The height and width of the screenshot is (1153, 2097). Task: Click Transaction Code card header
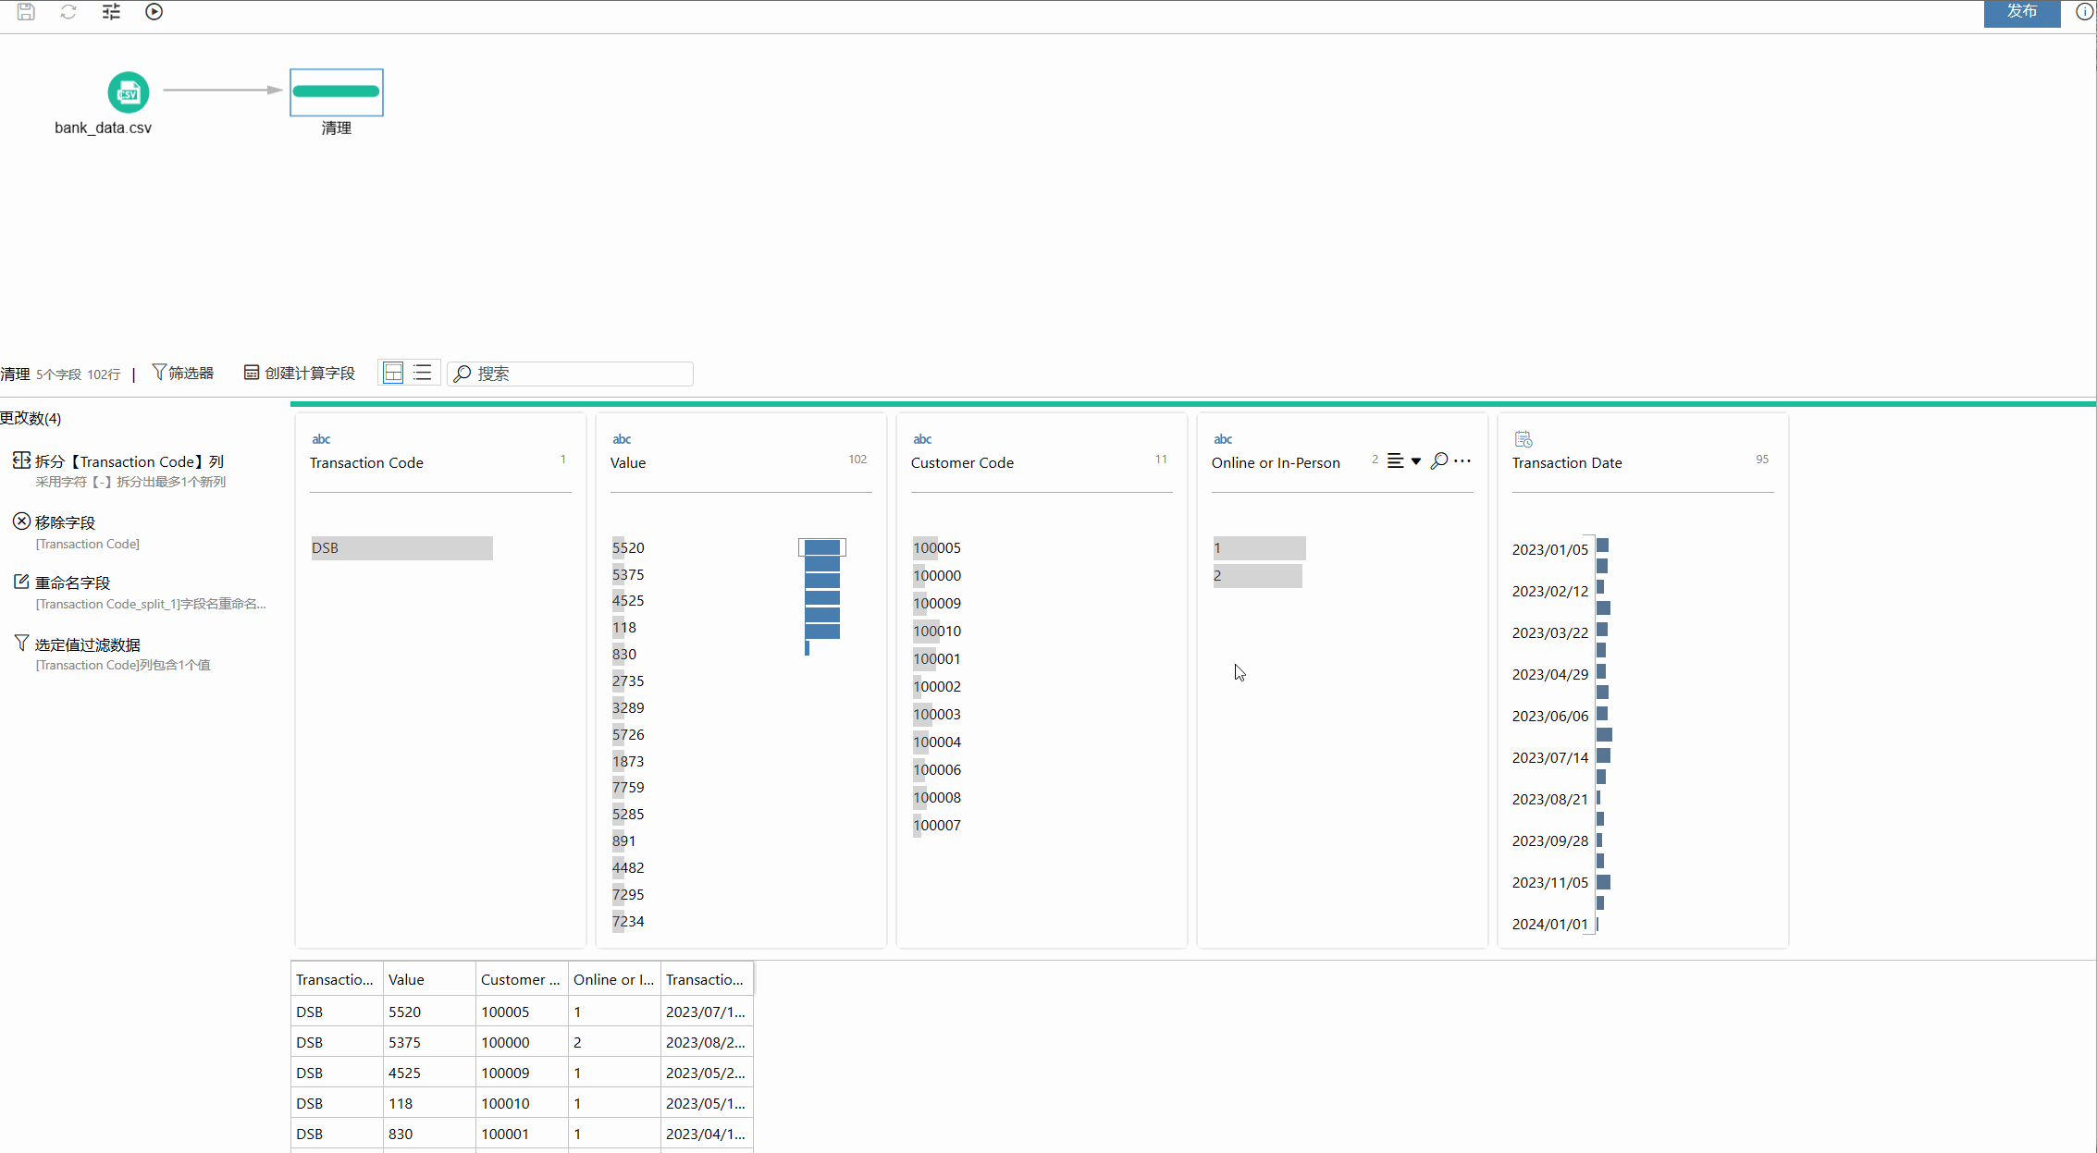coord(366,462)
